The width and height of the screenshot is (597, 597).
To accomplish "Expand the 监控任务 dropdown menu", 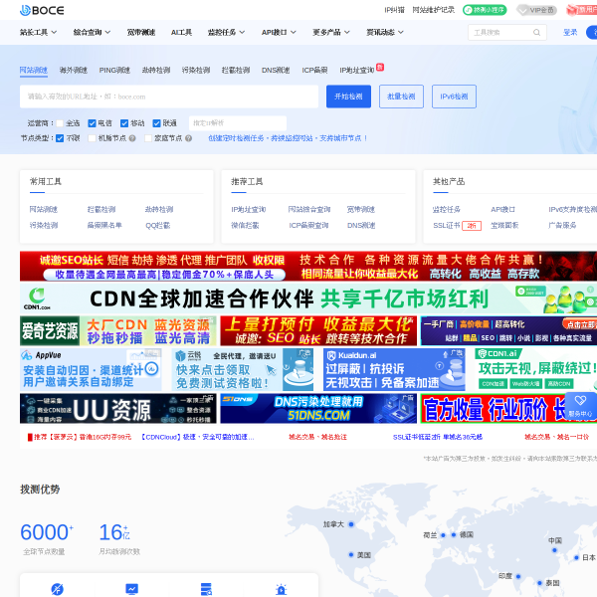I will 226,33.
